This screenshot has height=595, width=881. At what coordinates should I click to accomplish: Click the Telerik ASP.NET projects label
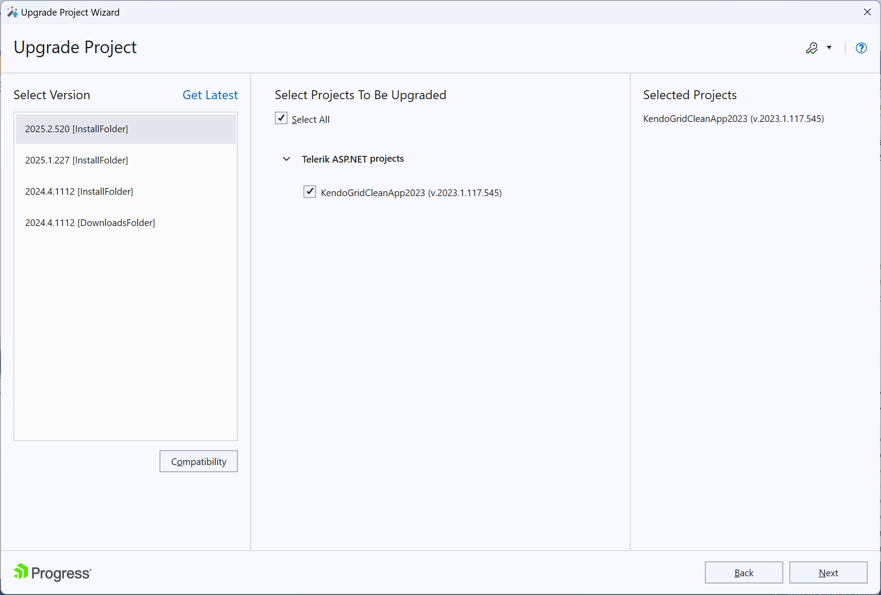tap(353, 159)
